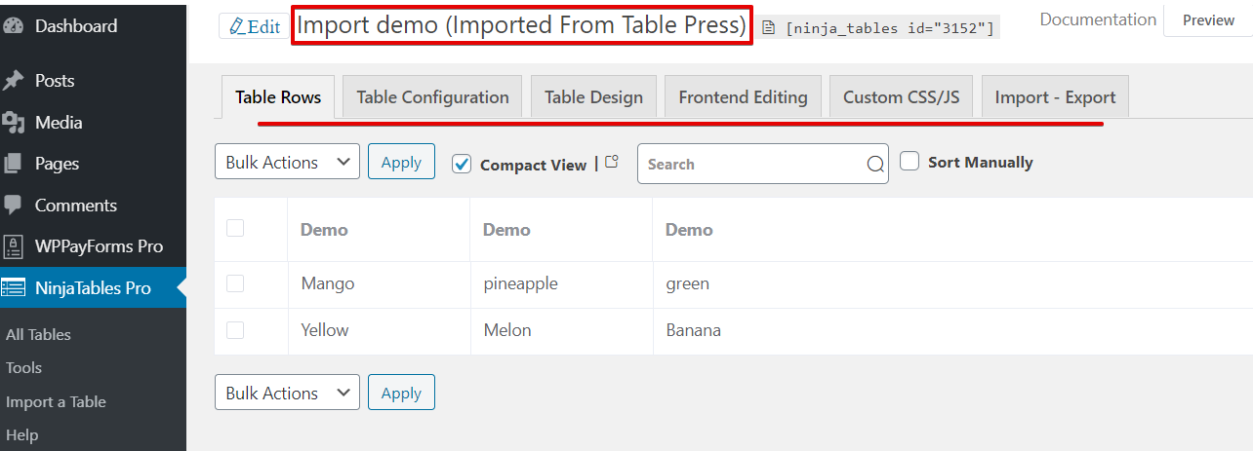Click the search magnifier icon
Screen dimensions: 1253x451
click(x=875, y=165)
